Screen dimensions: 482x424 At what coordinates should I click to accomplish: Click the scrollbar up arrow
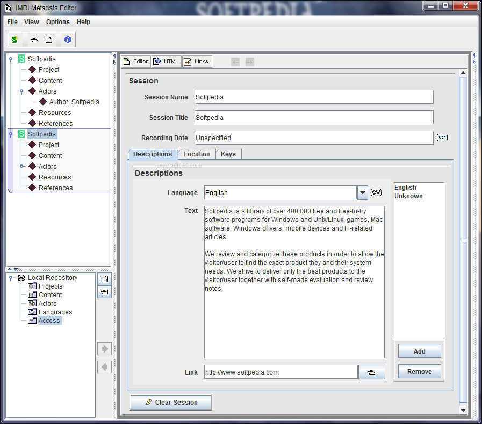pyautogui.click(x=463, y=73)
